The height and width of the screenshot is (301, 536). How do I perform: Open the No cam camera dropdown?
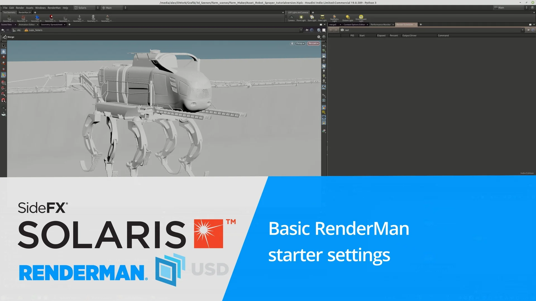click(313, 43)
